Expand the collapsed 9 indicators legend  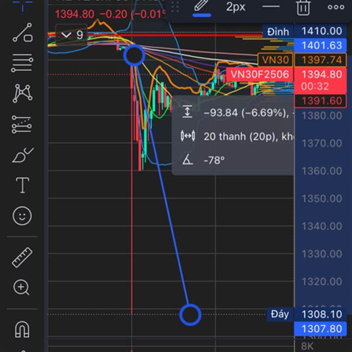(x=72, y=35)
